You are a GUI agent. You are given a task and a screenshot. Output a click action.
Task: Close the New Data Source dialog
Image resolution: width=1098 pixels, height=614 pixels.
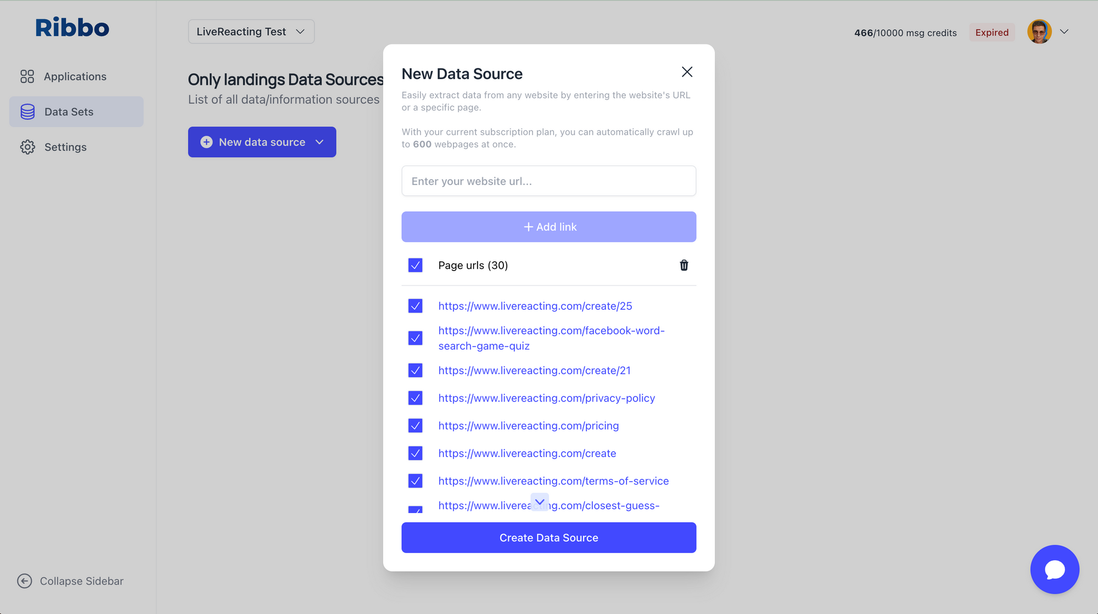pyautogui.click(x=687, y=72)
